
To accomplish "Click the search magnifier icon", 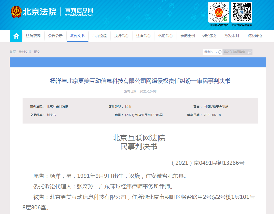I will click(249, 52).
